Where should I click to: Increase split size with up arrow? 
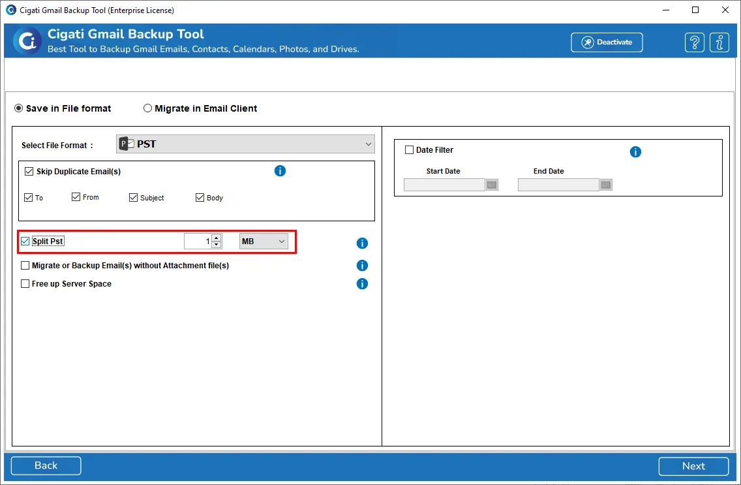(x=217, y=238)
